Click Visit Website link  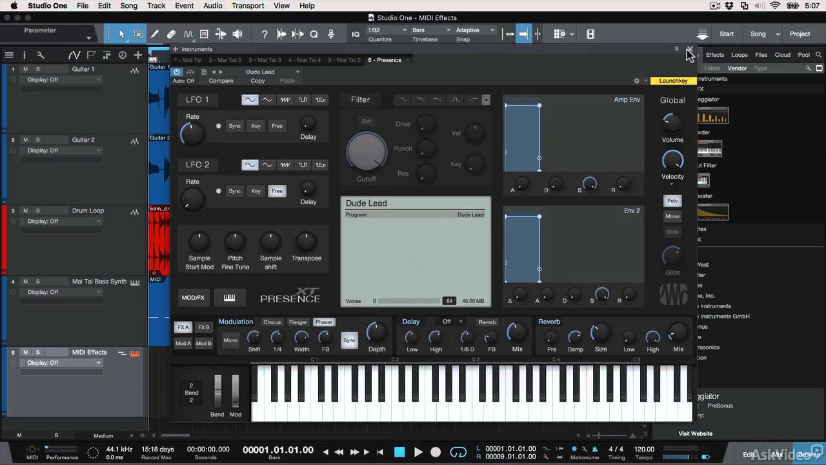pyautogui.click(x=696, y=433)
